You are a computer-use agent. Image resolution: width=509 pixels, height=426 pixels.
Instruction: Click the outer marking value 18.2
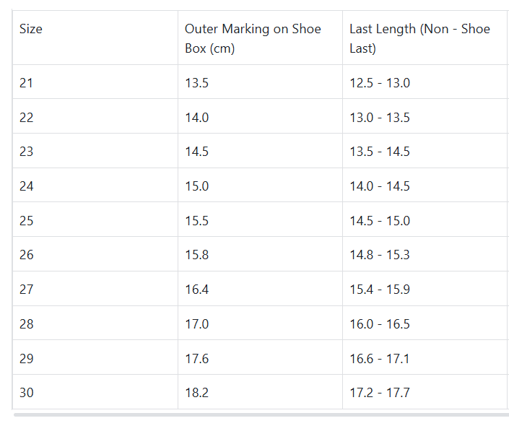(197, 393)
